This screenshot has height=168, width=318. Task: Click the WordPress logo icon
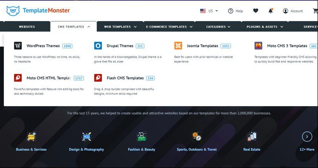pyautogui.click(x=18, y=46)
